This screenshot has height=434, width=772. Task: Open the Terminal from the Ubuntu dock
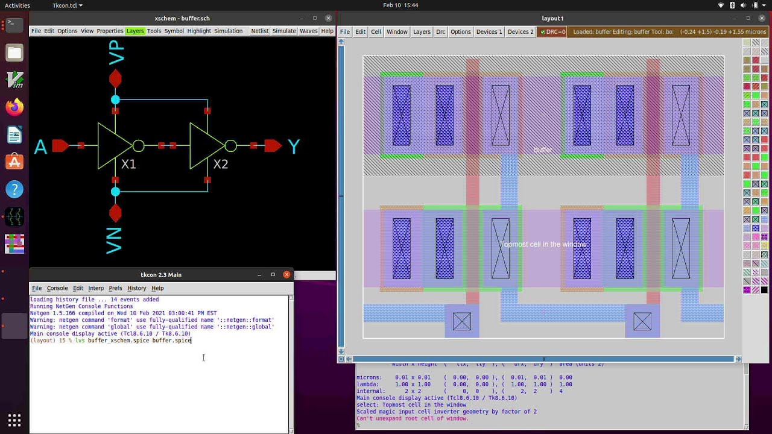pos(14,25)
